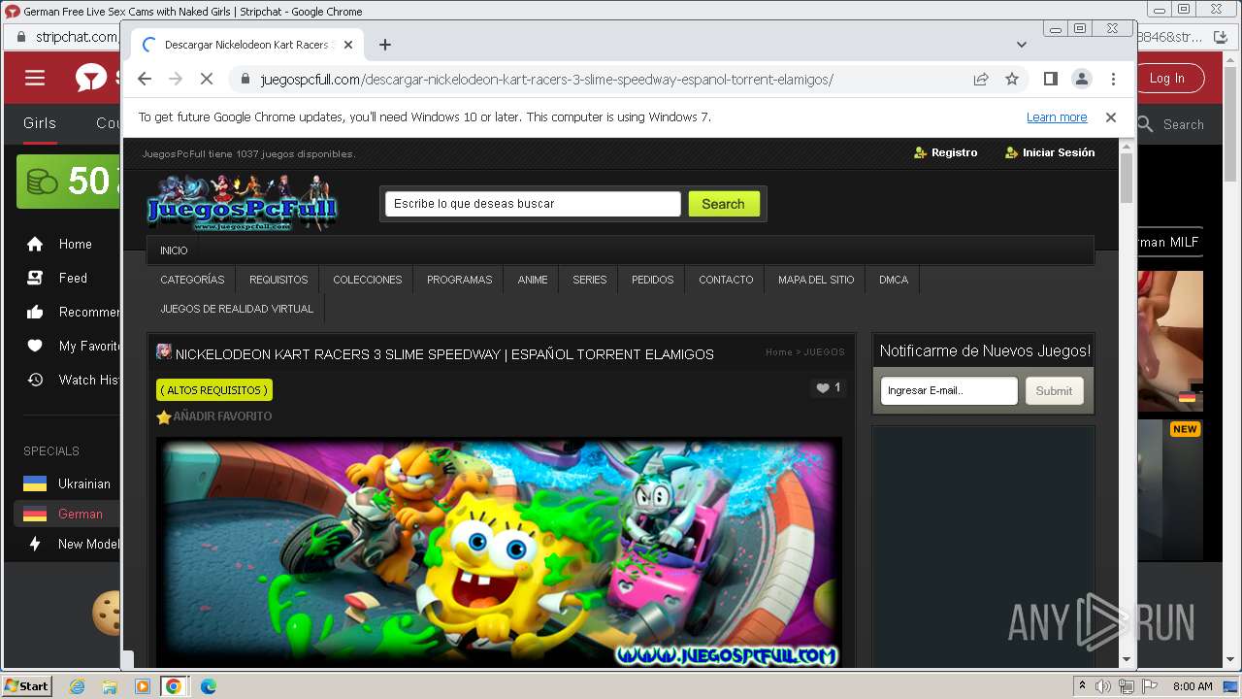Open the Learn more link

point(1057,117)
